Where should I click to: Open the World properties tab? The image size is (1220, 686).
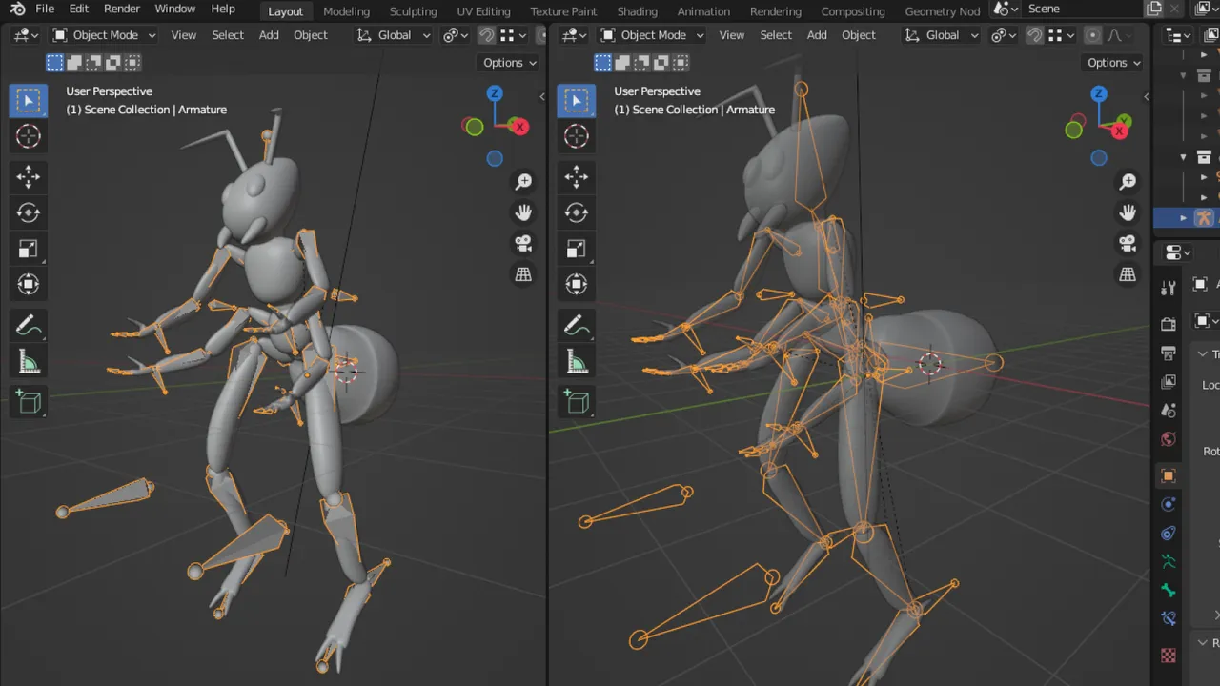coord(1169,439)
